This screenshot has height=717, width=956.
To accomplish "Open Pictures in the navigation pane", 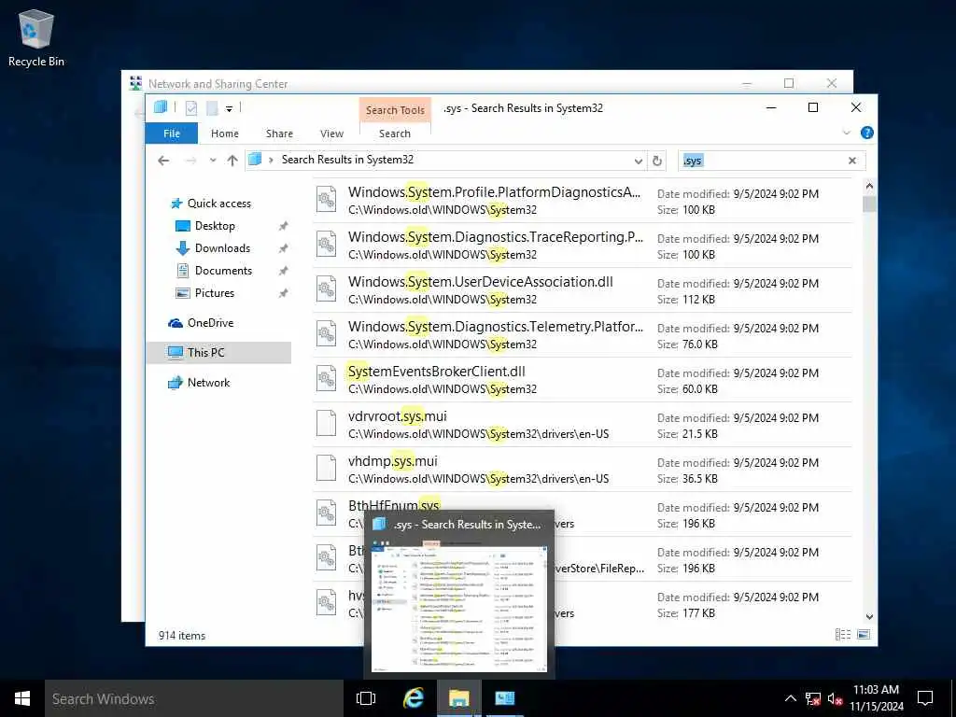I will pos(214,293).
